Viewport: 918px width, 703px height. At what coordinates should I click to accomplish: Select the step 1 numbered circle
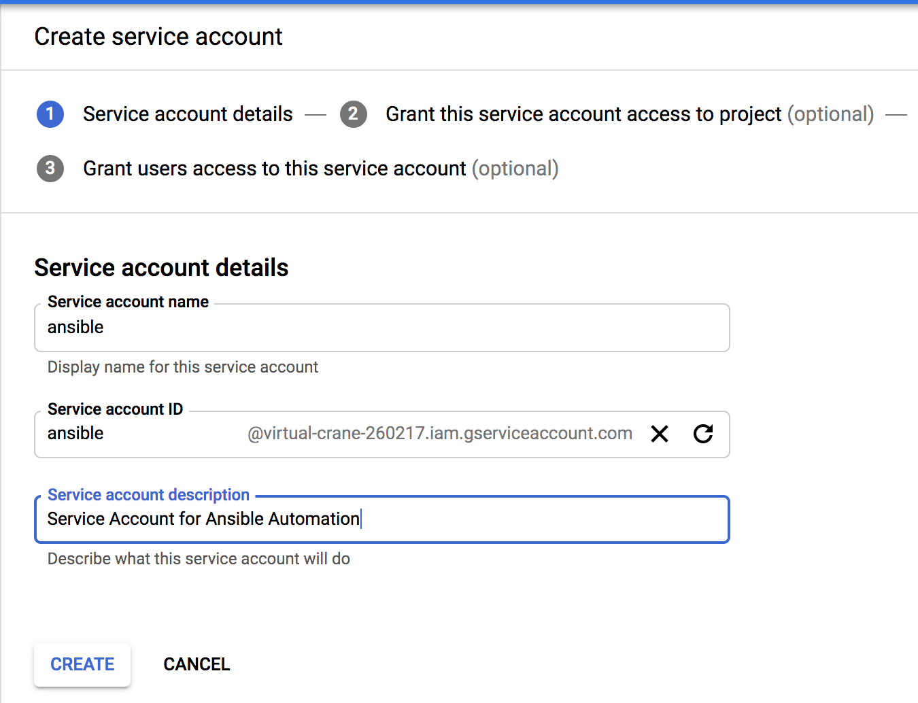point(50,114)
